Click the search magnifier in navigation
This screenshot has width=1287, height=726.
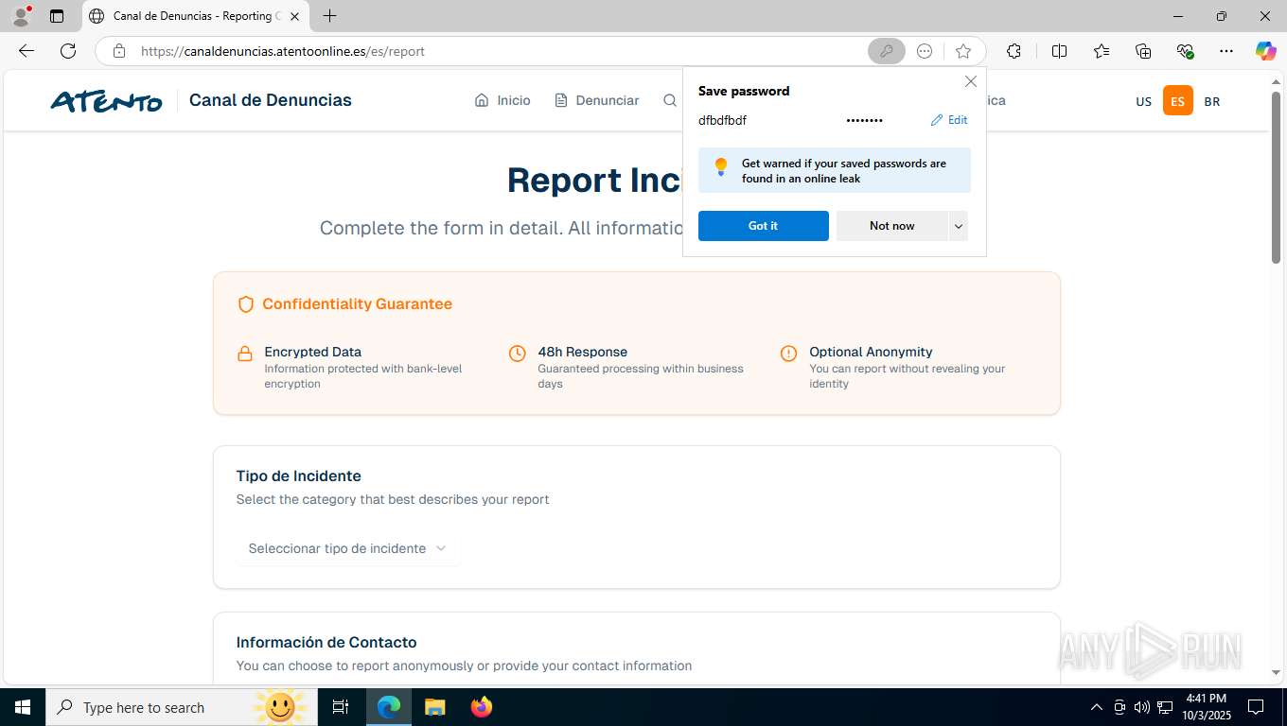[x=670, y=100]
